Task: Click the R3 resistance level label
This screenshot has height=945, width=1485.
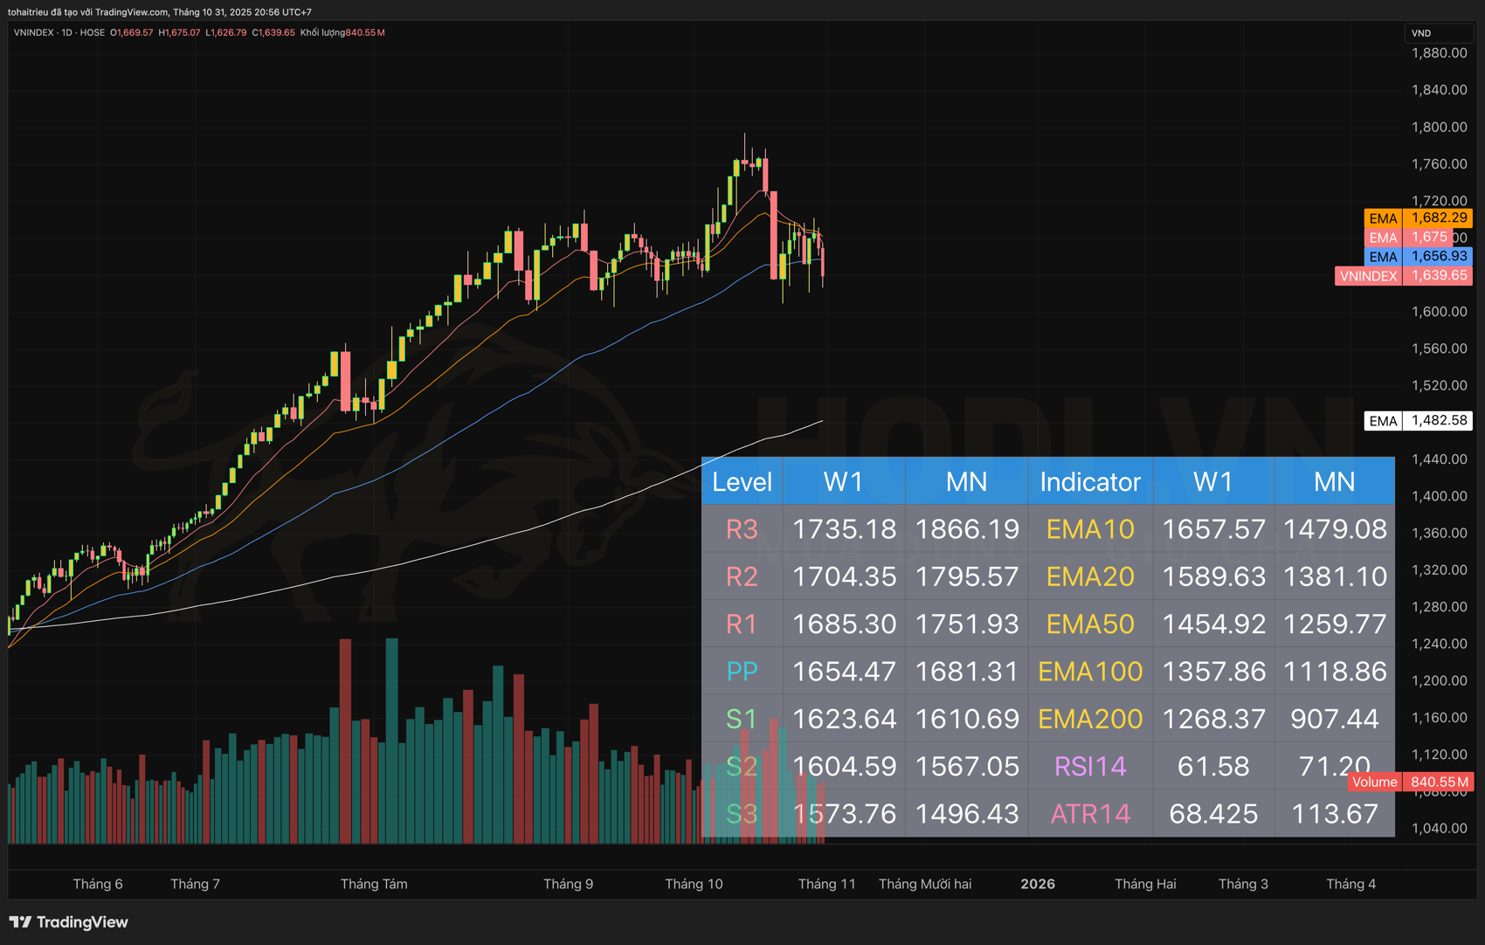Action: pos(742,529)
